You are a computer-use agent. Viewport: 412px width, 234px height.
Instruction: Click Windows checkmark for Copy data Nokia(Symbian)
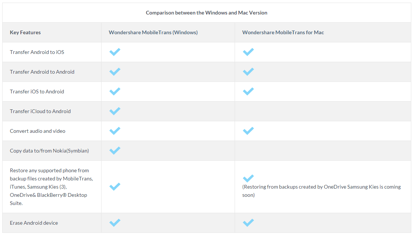click(115, 150)
